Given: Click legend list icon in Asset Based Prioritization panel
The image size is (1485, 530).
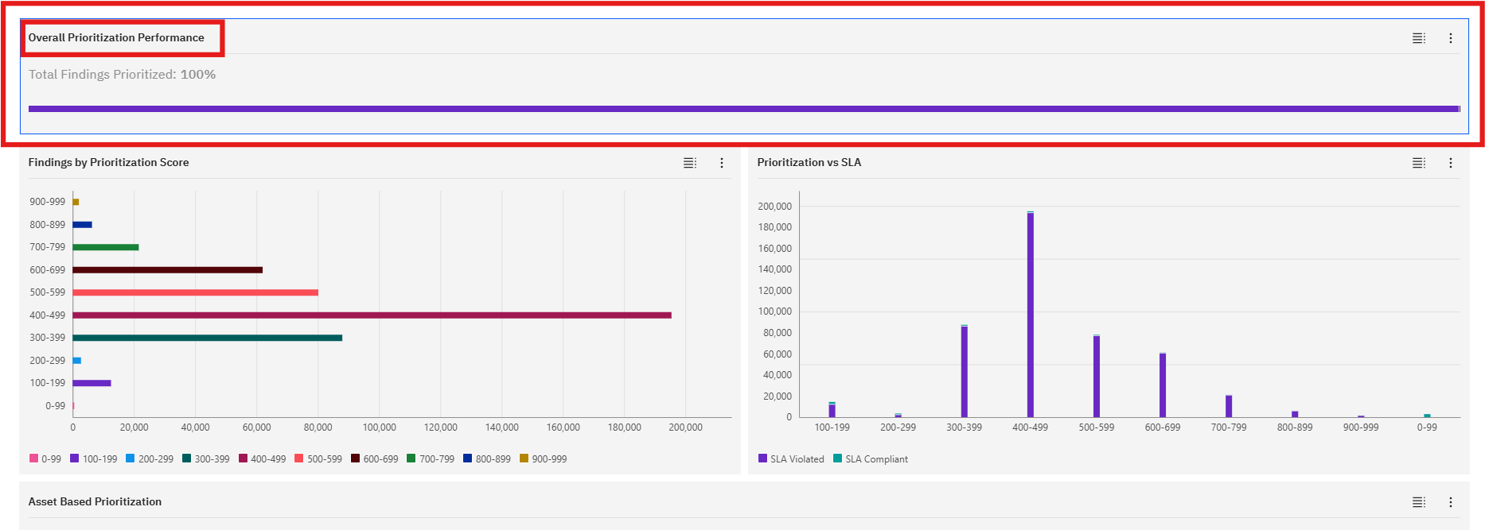Looking at the screenshot, I should tap(1419, 502).
